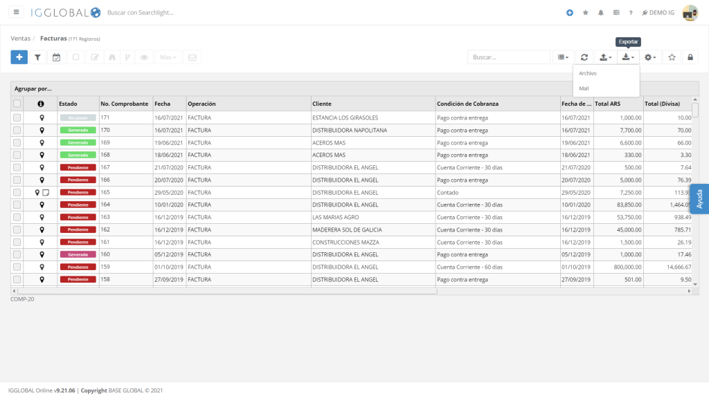The image size is (709, 398).
Task: Click the red Pendiente badge of invoice 167
Action: pos(78,167)
